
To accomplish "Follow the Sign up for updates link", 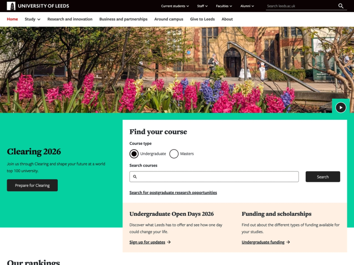I will 147,242.
